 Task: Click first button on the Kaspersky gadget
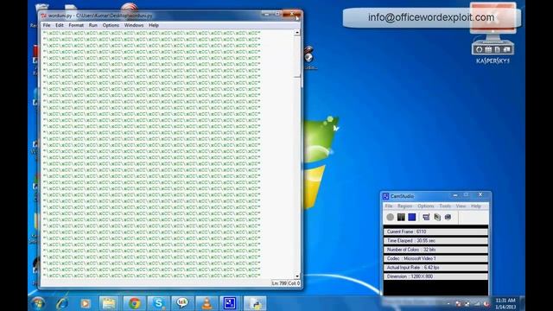479,49
